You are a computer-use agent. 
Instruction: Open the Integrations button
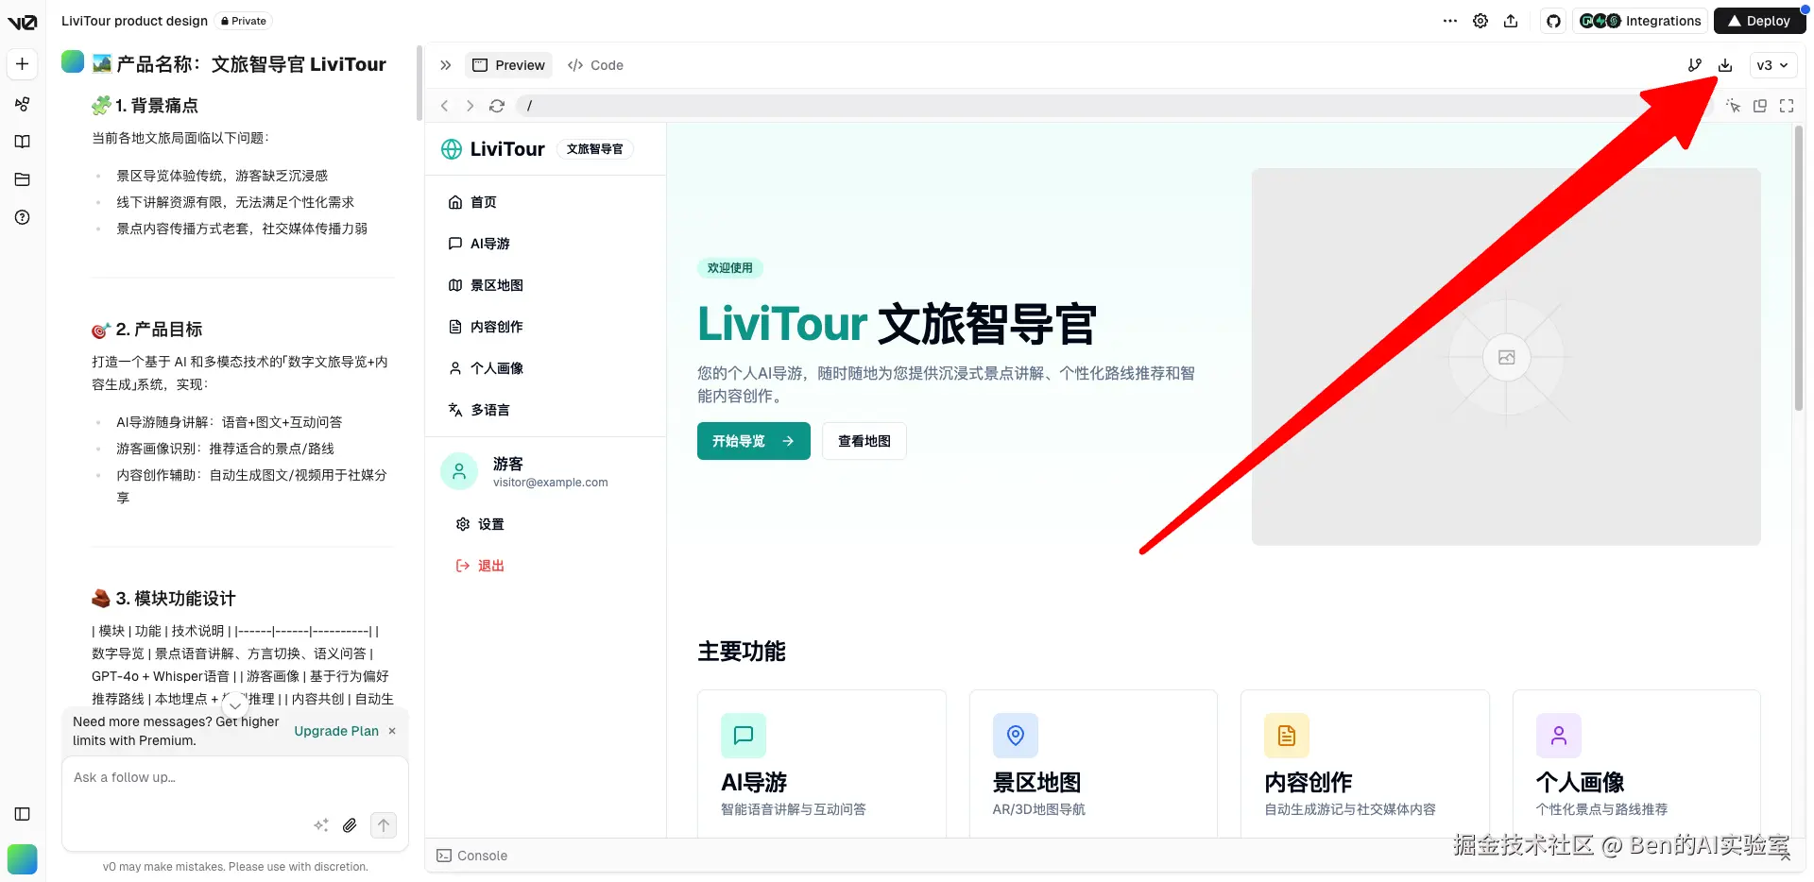[1639, 21]
